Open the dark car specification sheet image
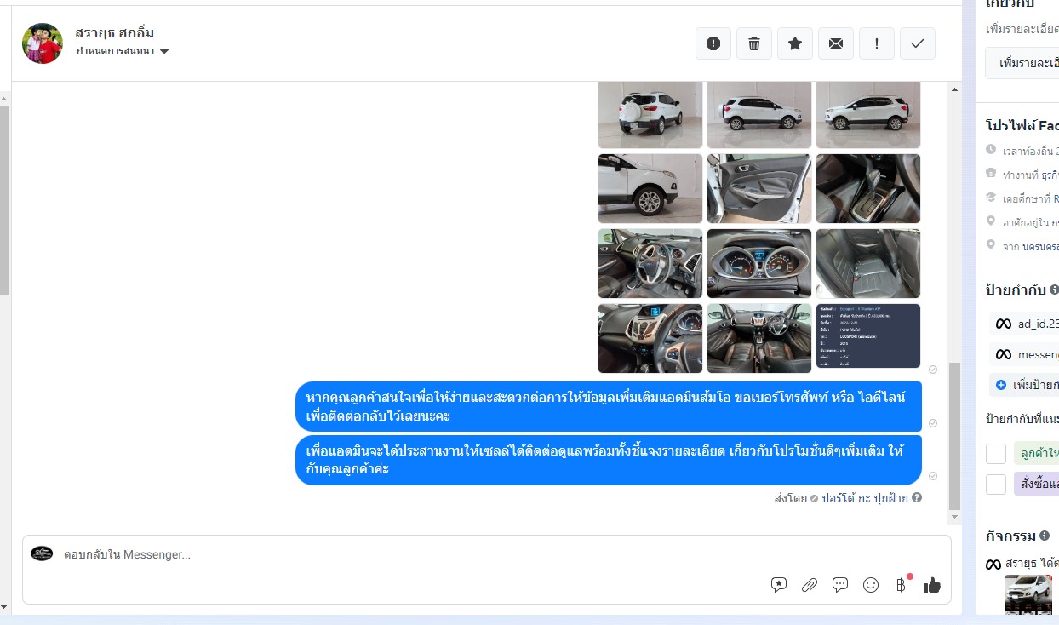This screenshot has width=1059, height=625. point(868,338)
